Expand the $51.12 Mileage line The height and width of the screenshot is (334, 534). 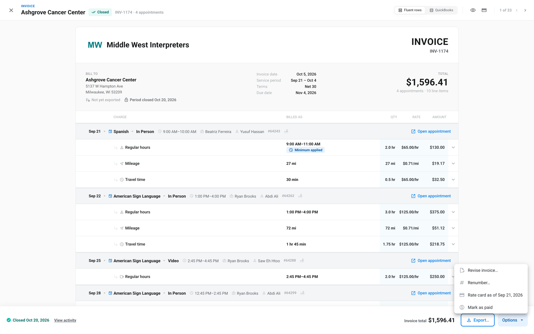[x=453, y=228]
